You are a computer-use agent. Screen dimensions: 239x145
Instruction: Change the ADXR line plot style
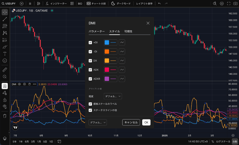click(122, 79)
